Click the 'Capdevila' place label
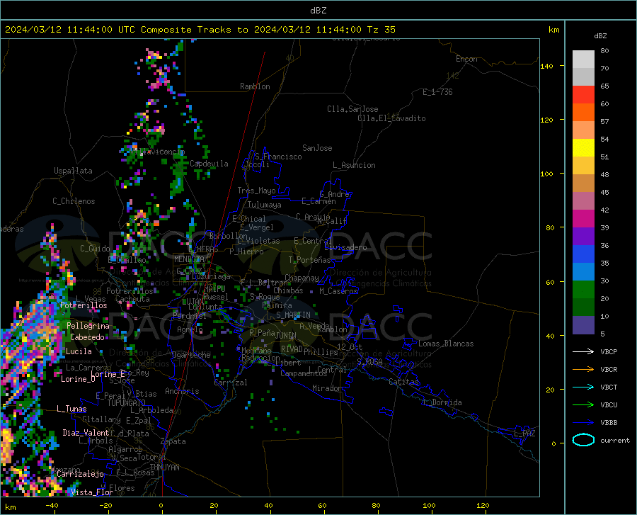 tap(210, 164)
